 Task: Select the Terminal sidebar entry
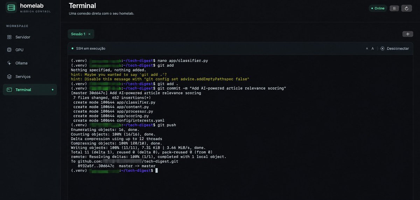point(30,90)
